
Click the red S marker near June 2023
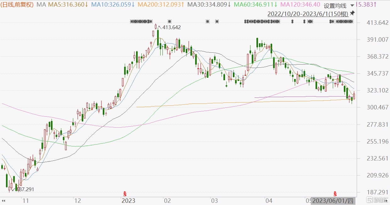[x=335, y=193]
